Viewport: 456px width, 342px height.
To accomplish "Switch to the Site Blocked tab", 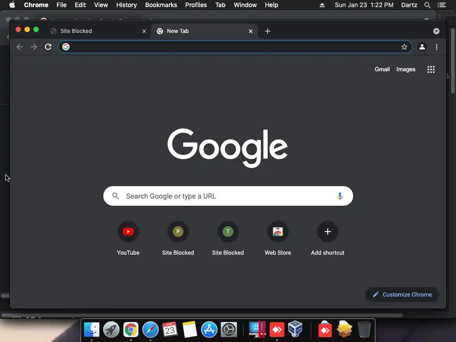I will (x=98, y=31).
